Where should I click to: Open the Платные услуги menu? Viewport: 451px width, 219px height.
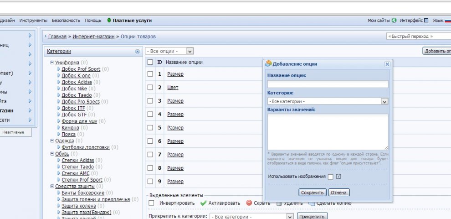click(x=132, y=21)
